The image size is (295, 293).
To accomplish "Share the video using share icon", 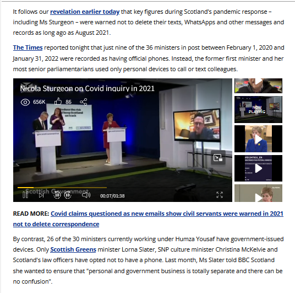I will tap(83, 102).
